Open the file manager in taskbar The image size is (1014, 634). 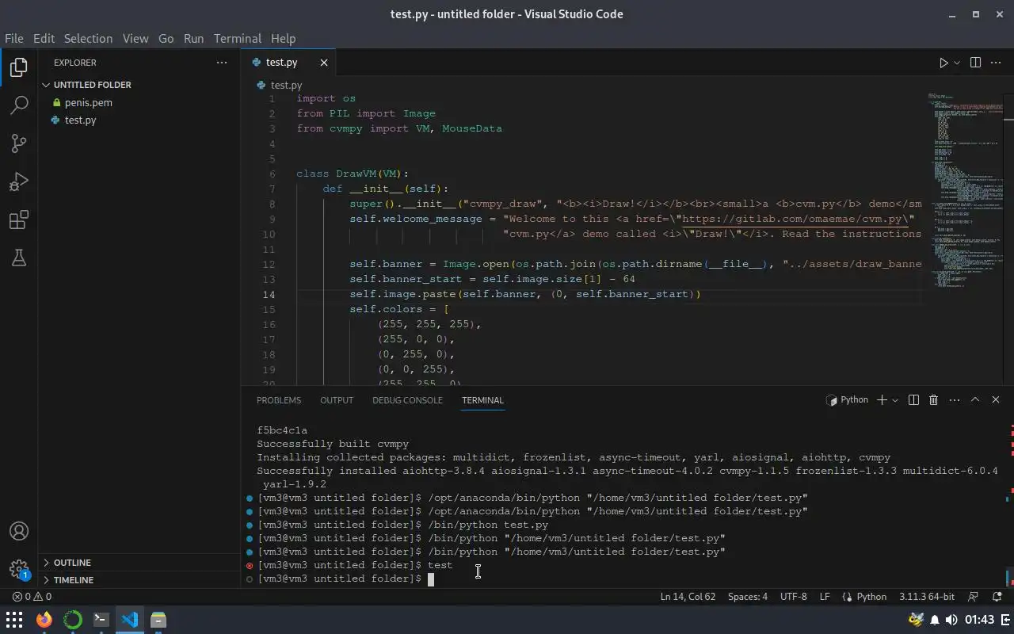[158, 620]
